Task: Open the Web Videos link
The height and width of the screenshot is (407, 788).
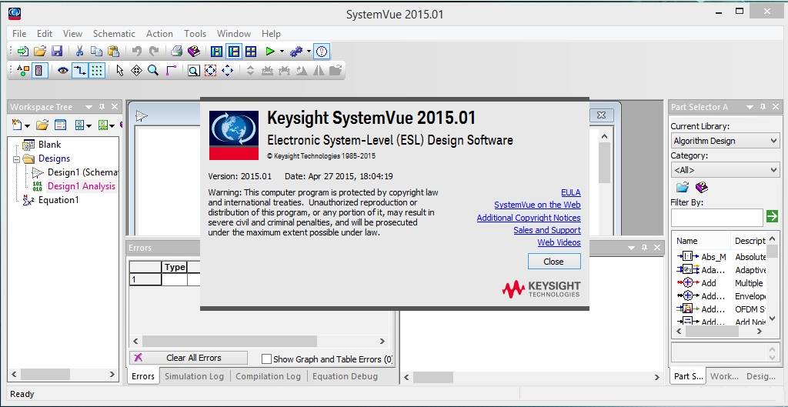Action: click(559, 242)
